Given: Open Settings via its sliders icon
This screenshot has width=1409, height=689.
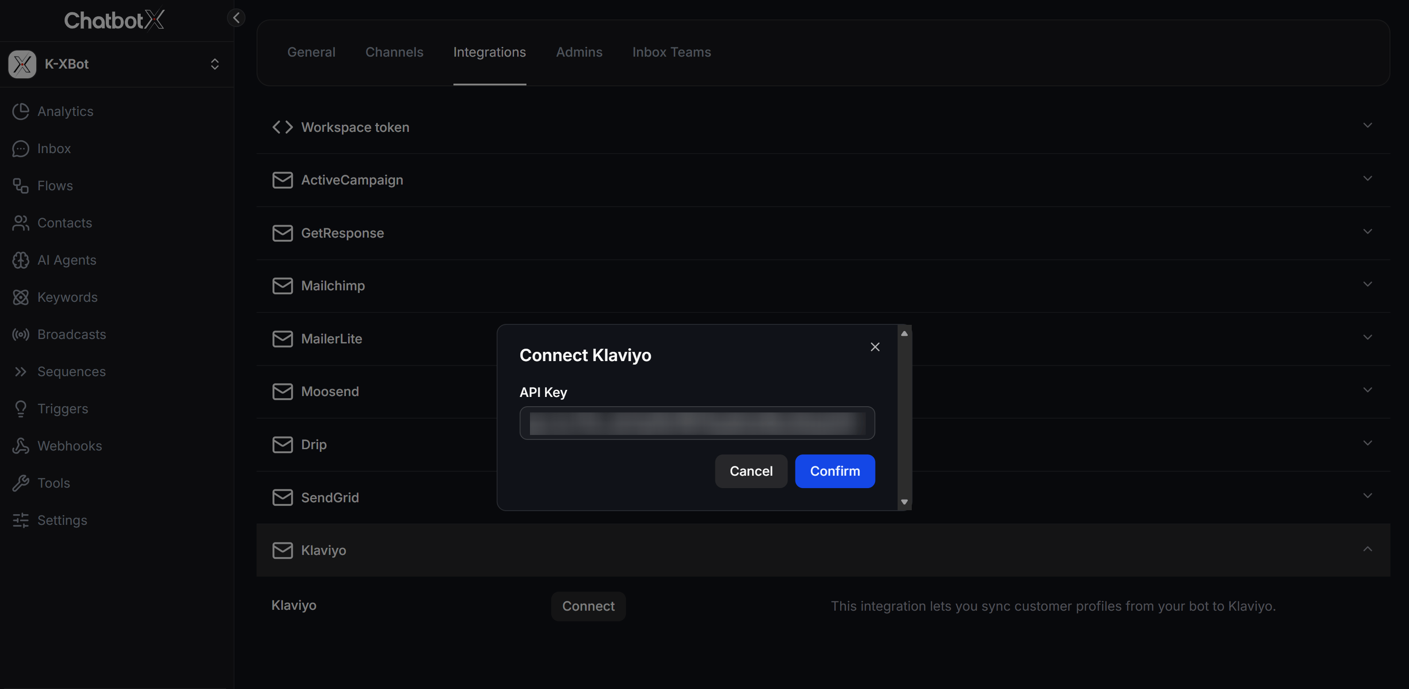Looking at the screenshot, I should pyautogui.click(x=21, y=521).
